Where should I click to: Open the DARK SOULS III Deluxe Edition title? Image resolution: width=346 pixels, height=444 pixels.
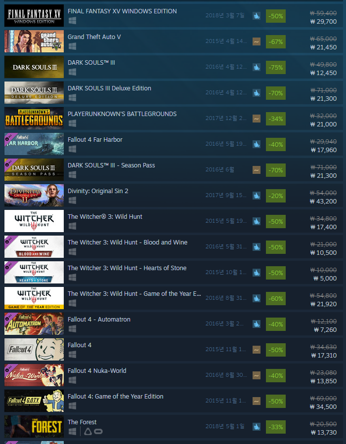coord(109,88)
